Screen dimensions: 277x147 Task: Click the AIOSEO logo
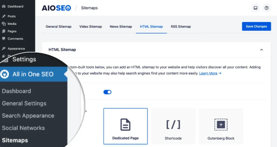point(56,8)
